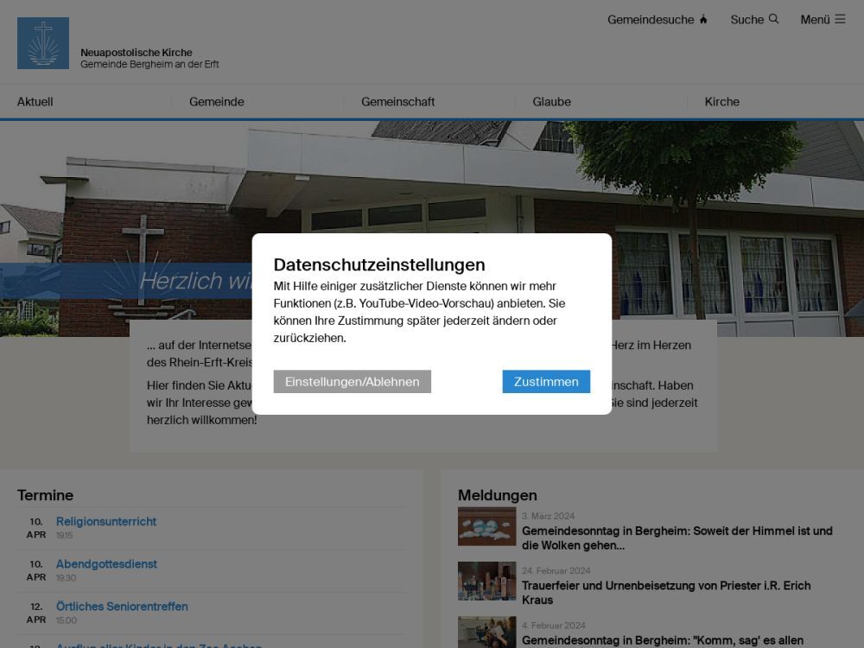Image resolution: width=864 pixels, height=648 pixels.
Task: Accept privacy settings with Zustimmen
Action: pos(546,382)
